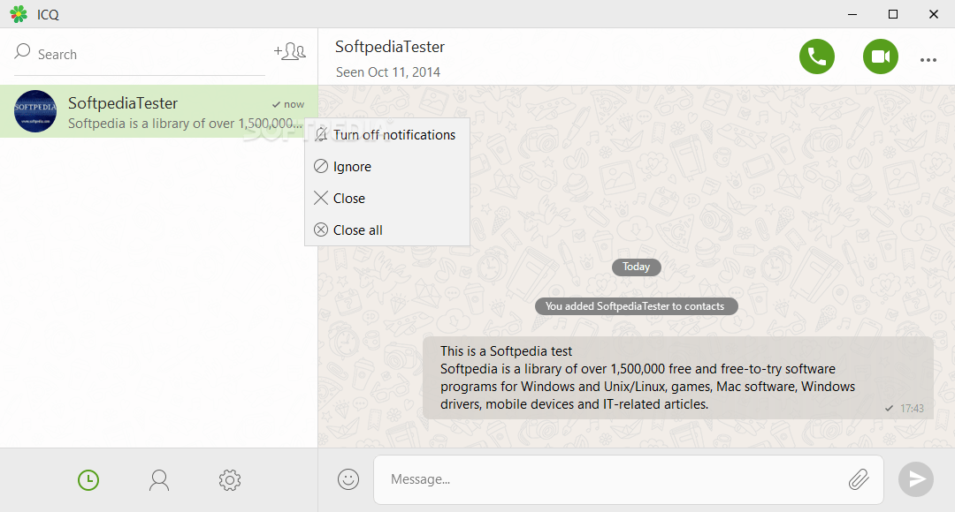This screenshot has height=512, width=955.
Task: Open the settings gear icon
Action: tap(230, 480)
